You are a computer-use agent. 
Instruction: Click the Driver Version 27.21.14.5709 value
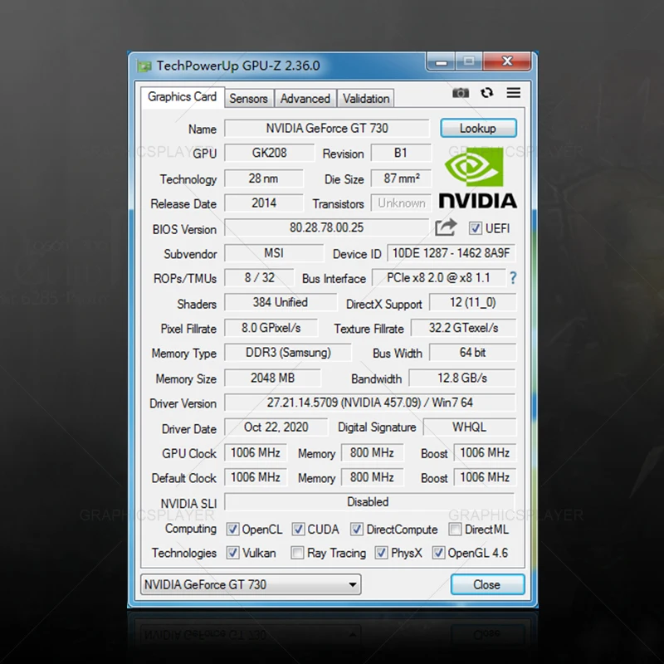[369, 402]
